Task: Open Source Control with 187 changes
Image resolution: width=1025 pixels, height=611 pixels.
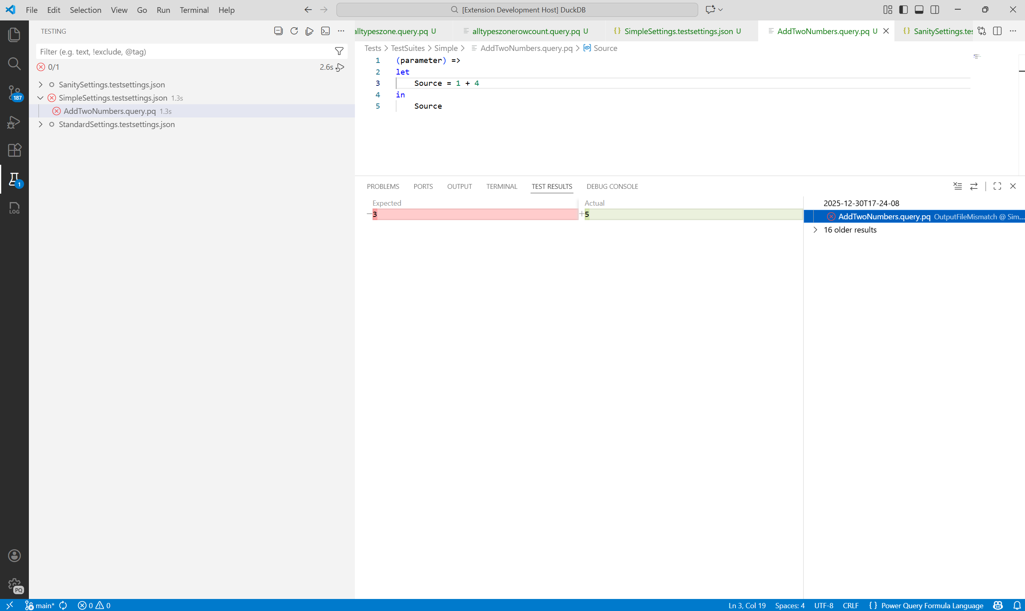Action: [x=14, y=93]
